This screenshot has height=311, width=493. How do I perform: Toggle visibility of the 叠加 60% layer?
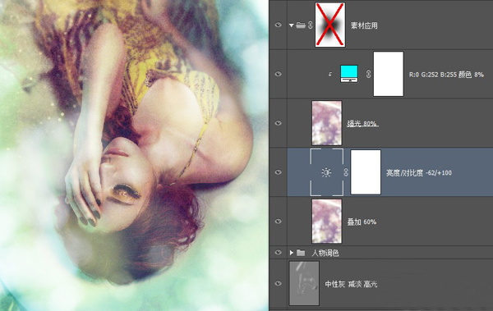[278, 222]
